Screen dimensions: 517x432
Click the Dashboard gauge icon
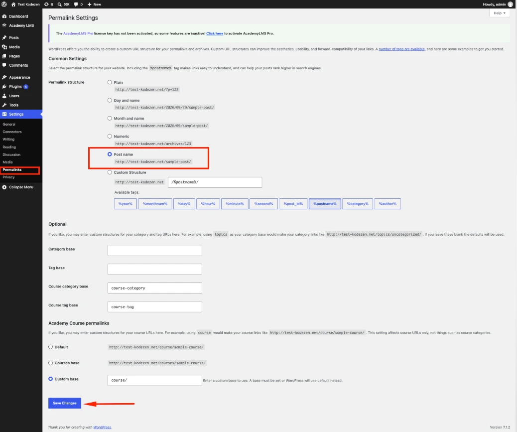coord(4,16)
